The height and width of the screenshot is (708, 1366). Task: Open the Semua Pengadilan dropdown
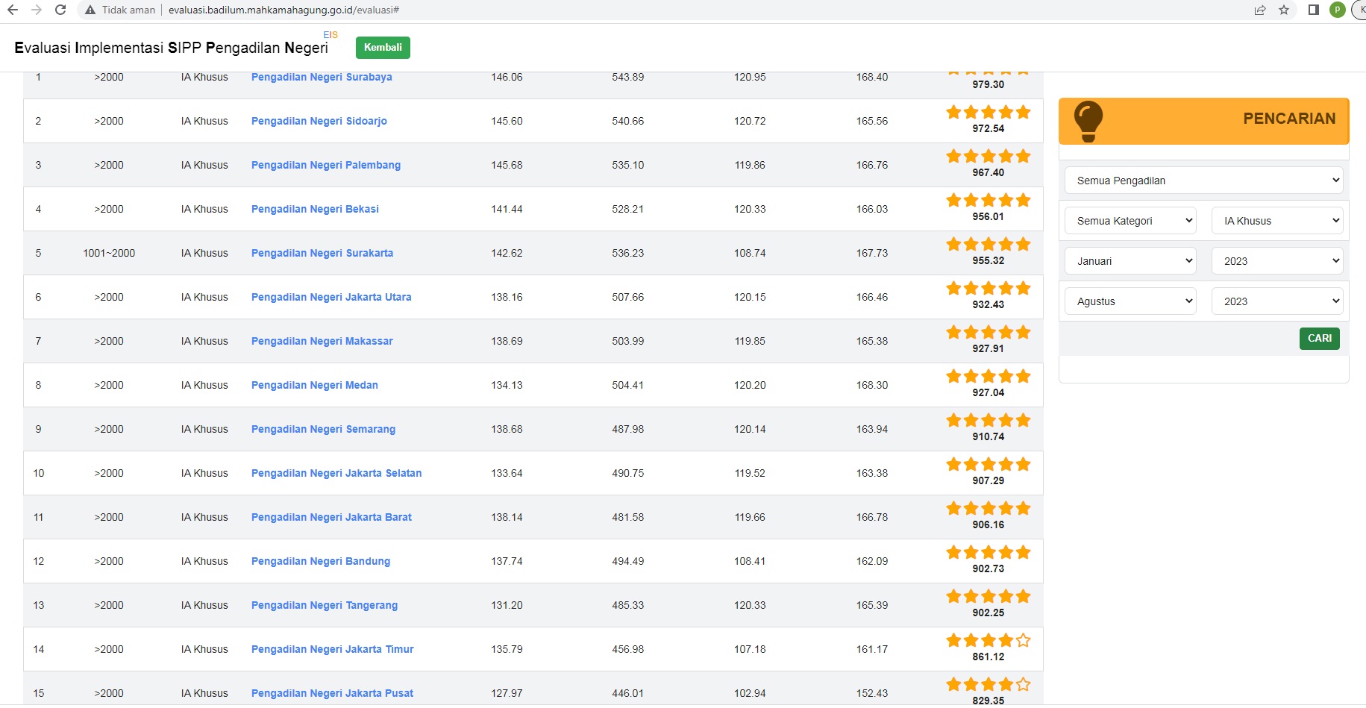click(1203, 181)
